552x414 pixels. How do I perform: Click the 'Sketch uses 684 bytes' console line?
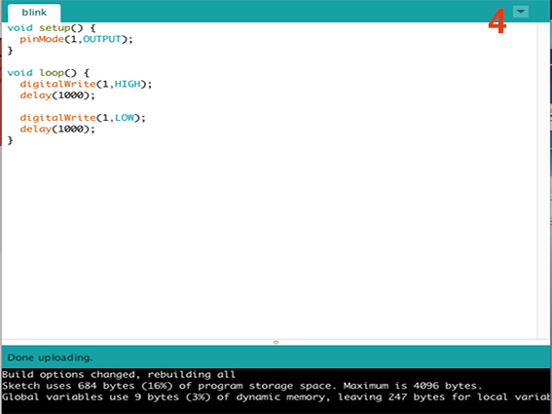pyautogui.click(x=241, y=386)
